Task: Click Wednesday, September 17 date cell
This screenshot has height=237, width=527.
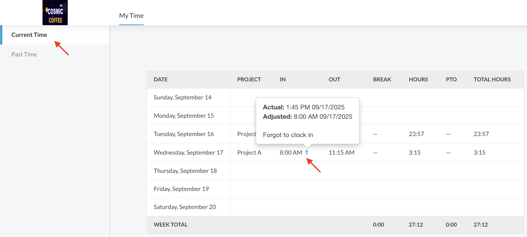Action: 188,153
